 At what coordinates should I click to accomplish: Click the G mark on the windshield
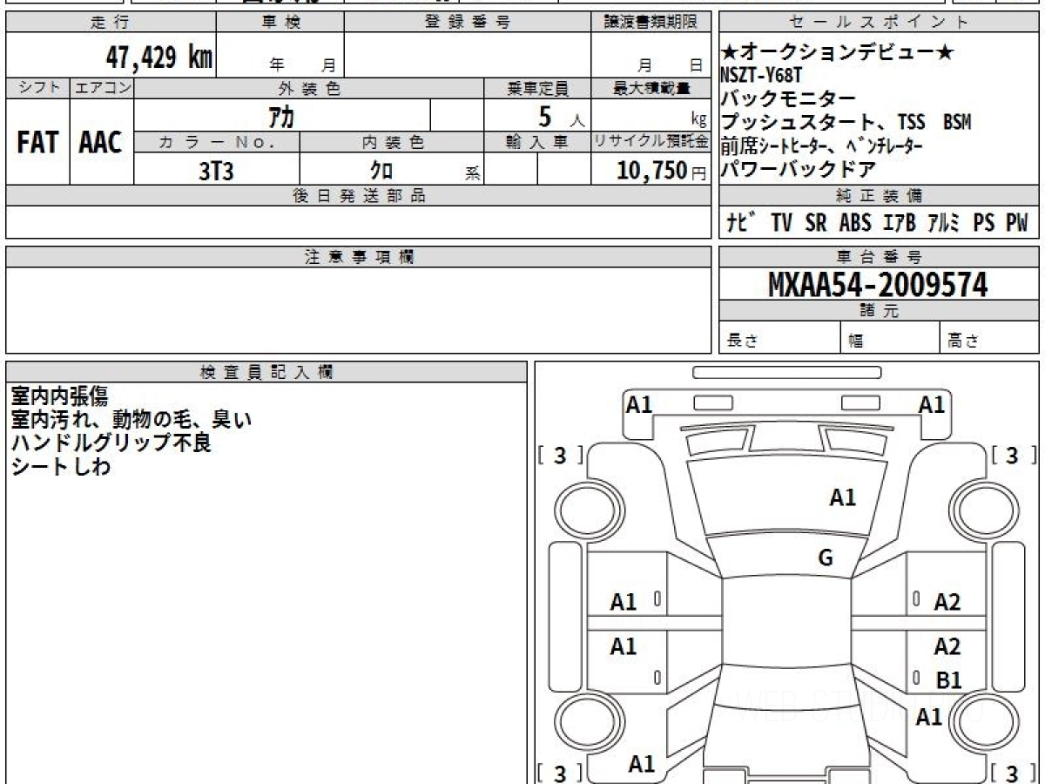pyautogui.click(x=826, y=558)
